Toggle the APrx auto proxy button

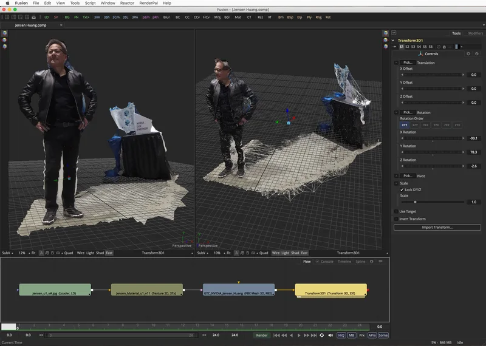372,335
